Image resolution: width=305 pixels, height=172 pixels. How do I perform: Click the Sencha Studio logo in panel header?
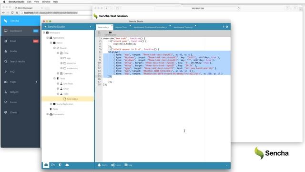pos(46,27)
